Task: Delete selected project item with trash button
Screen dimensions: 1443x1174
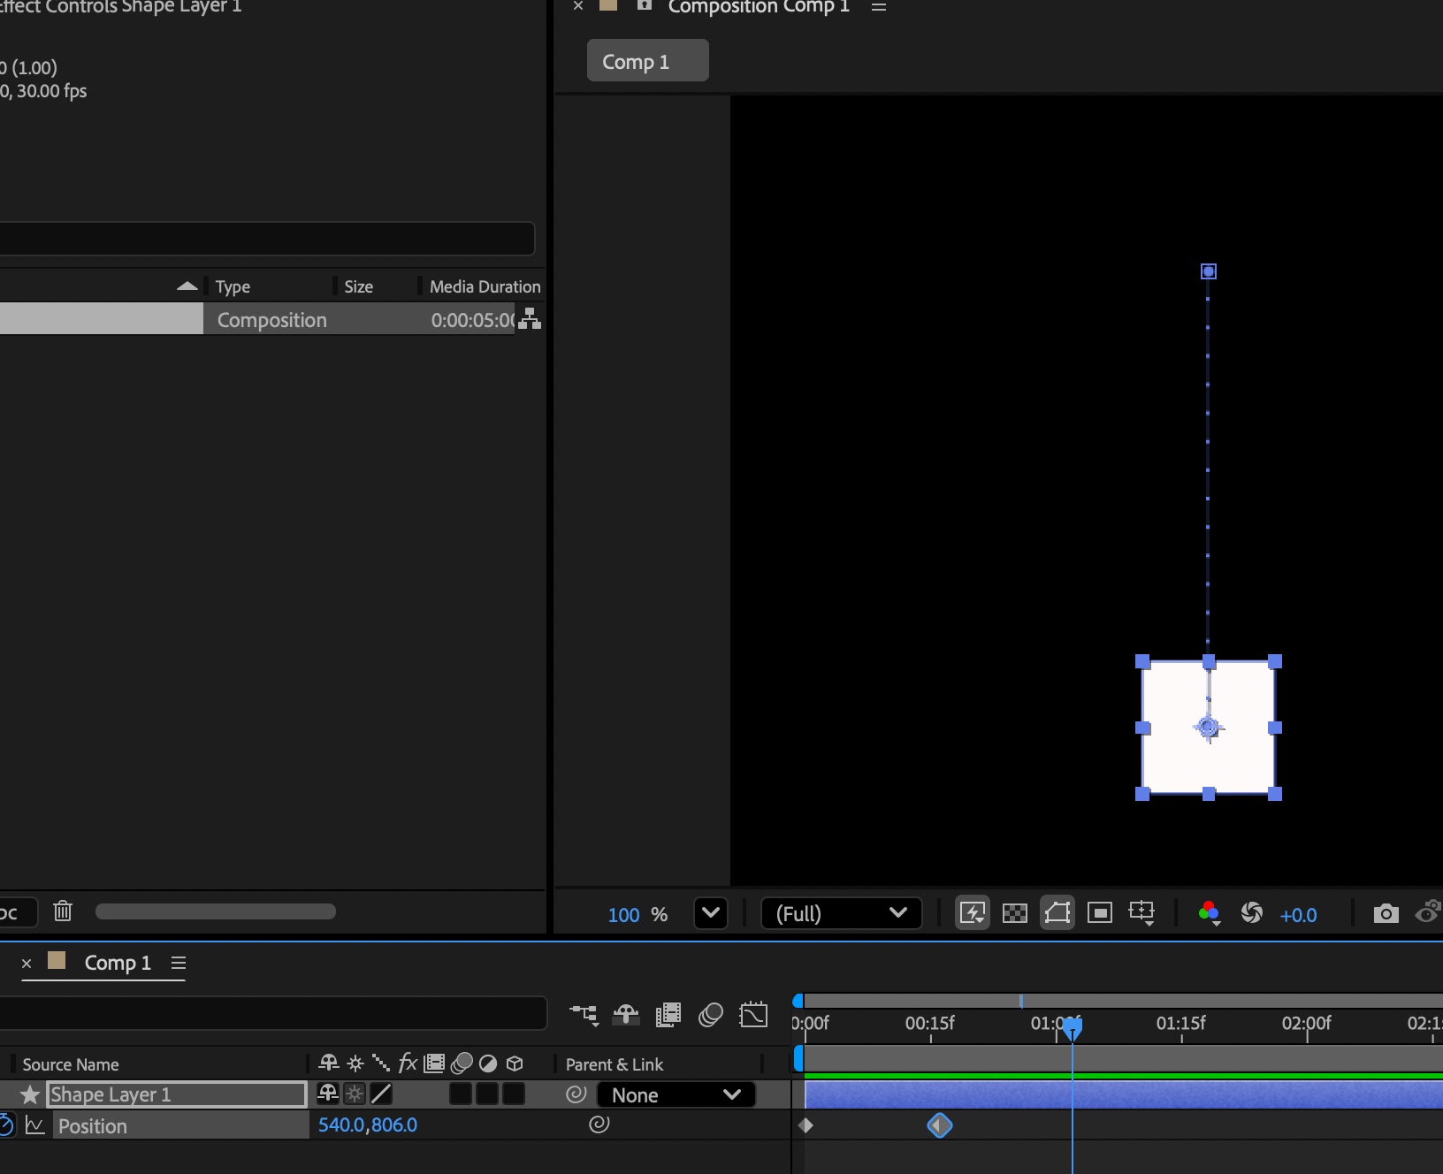Action: (x=63, y=911)
